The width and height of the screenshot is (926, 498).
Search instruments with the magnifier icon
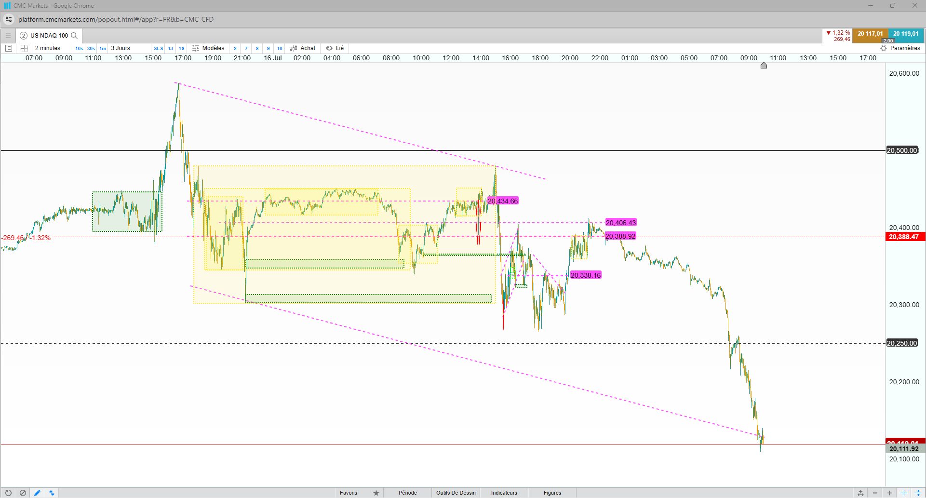(74, 36)
